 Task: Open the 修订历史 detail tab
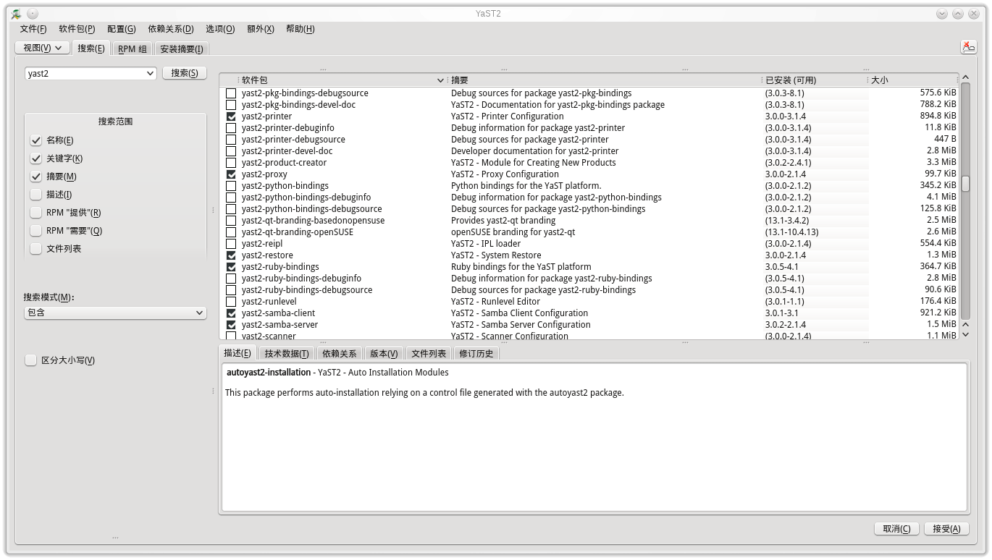[476, 354]
